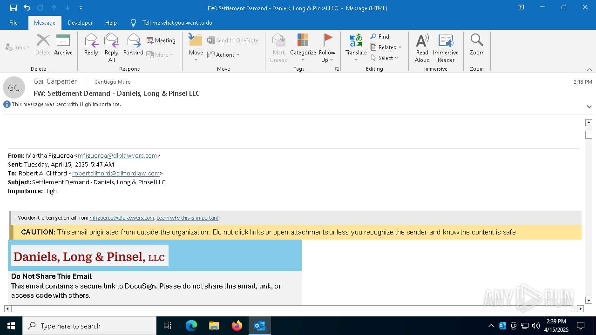The width and height of the screenshot is (596, 335).
Task: Click mfigueroa@dlplawyers.com in the safety tip
Action: tap(122, 218)
